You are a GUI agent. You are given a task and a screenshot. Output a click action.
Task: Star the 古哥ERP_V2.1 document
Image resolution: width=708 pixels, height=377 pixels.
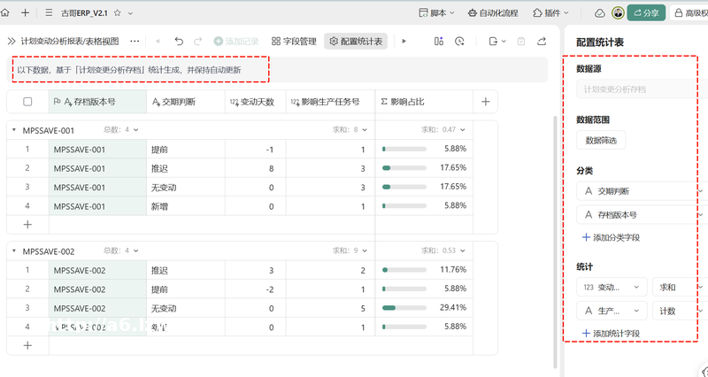[x=119, y=13]
